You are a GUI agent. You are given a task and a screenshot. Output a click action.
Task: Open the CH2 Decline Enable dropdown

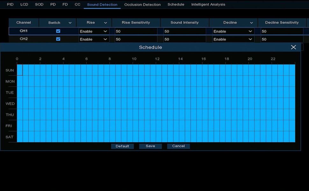coord(233,39)
